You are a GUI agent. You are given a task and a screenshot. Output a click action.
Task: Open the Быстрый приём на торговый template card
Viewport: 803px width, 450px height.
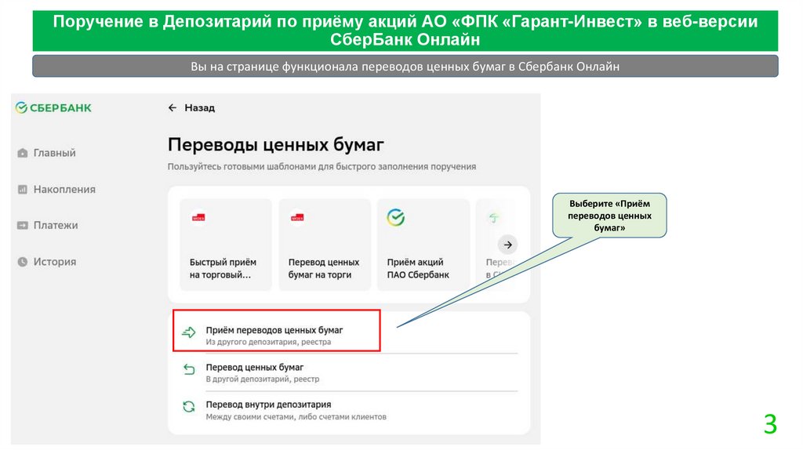pyautogui.click(x=226, y=245)
